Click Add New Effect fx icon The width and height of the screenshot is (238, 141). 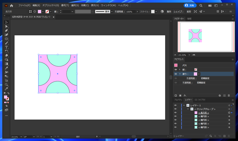(x=185, y=96)
